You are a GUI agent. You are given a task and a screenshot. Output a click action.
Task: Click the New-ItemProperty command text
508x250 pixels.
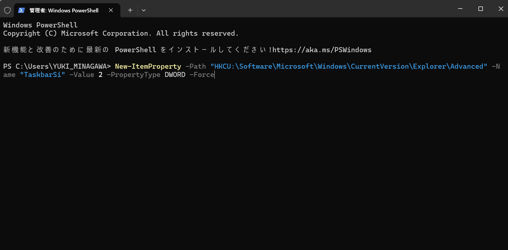pos(148,66)
